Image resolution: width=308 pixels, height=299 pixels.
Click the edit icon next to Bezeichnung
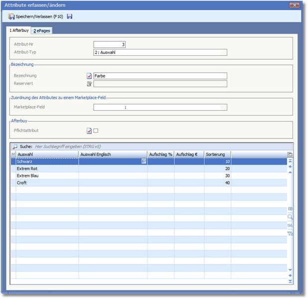pyautogui.click(x=89, y=76)
